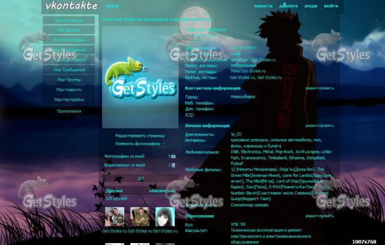
Task: Edit Контактная информация via редактировать
Action: 320,88
